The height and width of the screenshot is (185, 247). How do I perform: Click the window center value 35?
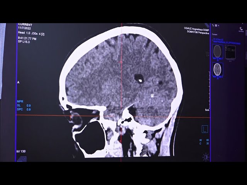click(x=207, y=143)
